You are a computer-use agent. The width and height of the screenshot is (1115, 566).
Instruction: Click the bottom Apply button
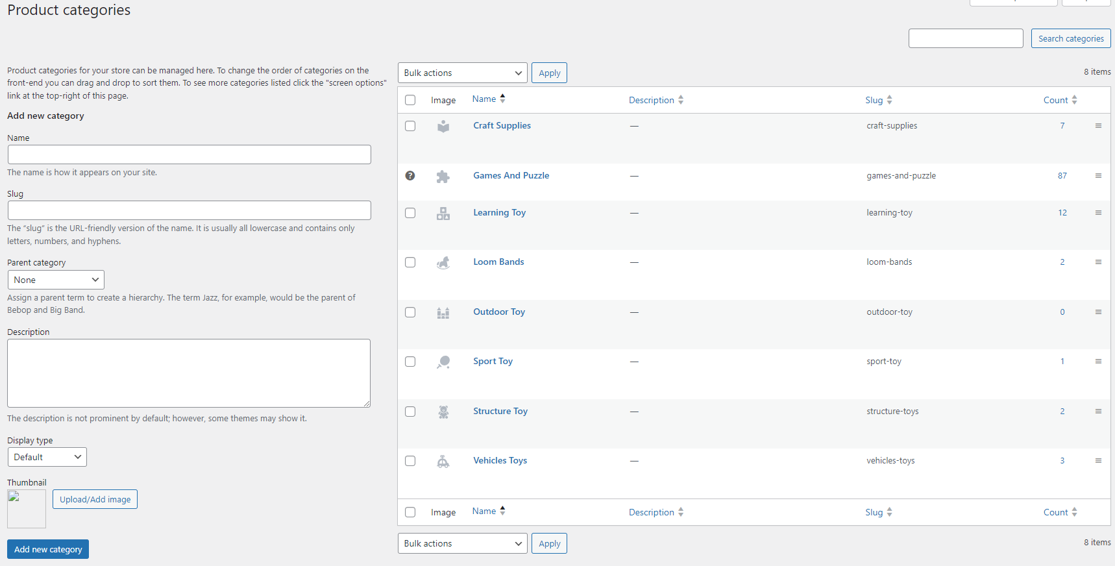pyautogui.click(x=549, y=543)
